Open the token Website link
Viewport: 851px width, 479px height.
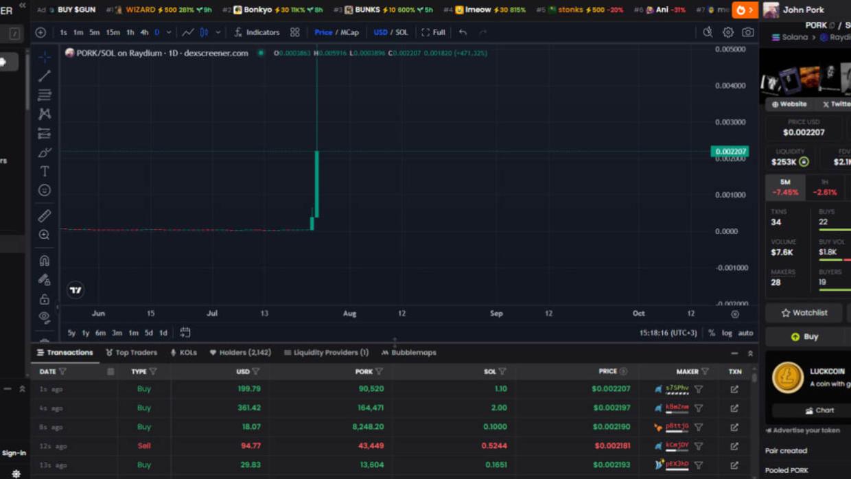789,104
